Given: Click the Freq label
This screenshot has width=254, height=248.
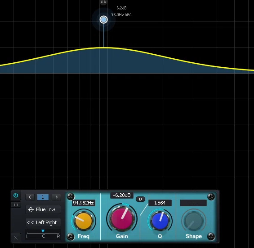Looking at the screenshot, I should 84,236.
